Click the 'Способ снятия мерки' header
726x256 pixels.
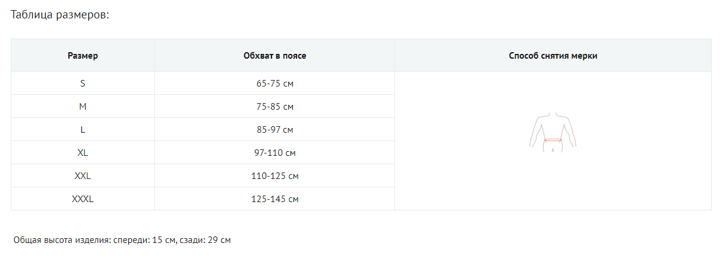tap(553, 56)
